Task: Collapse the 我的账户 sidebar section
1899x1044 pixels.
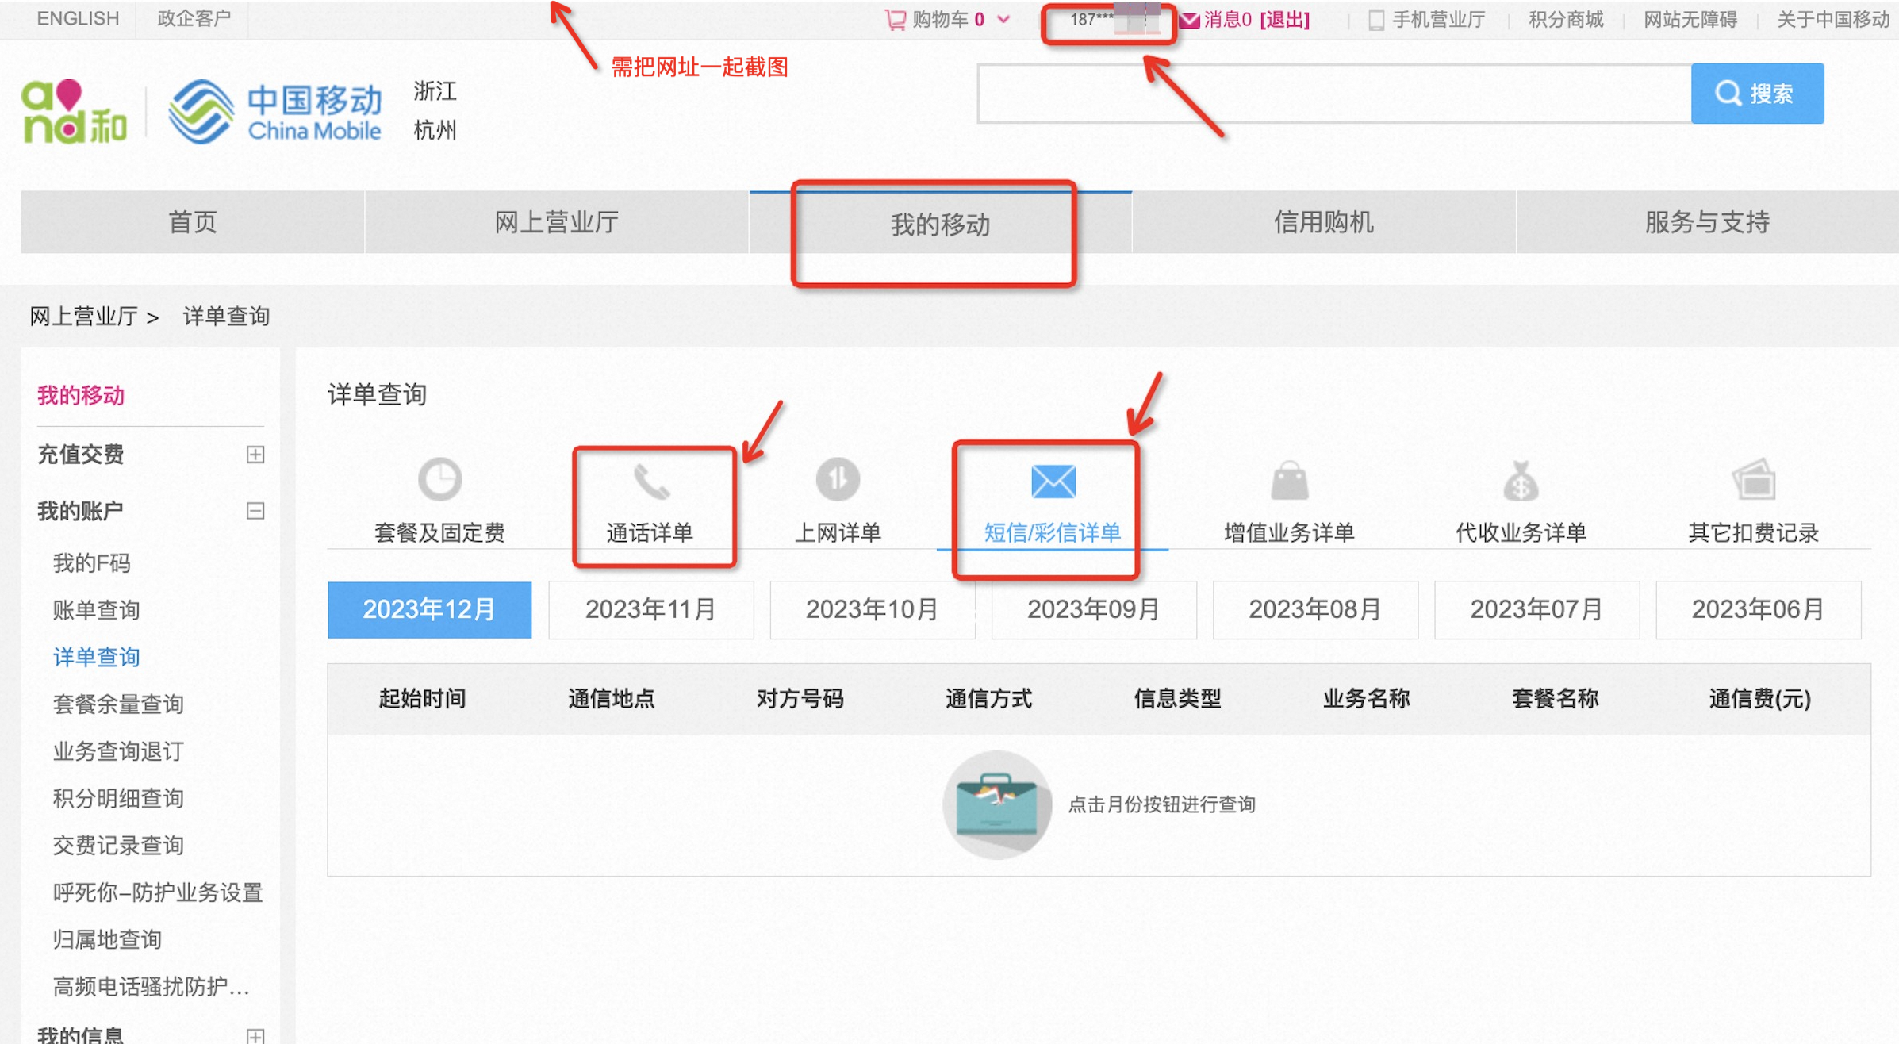Action: point(255,511)
